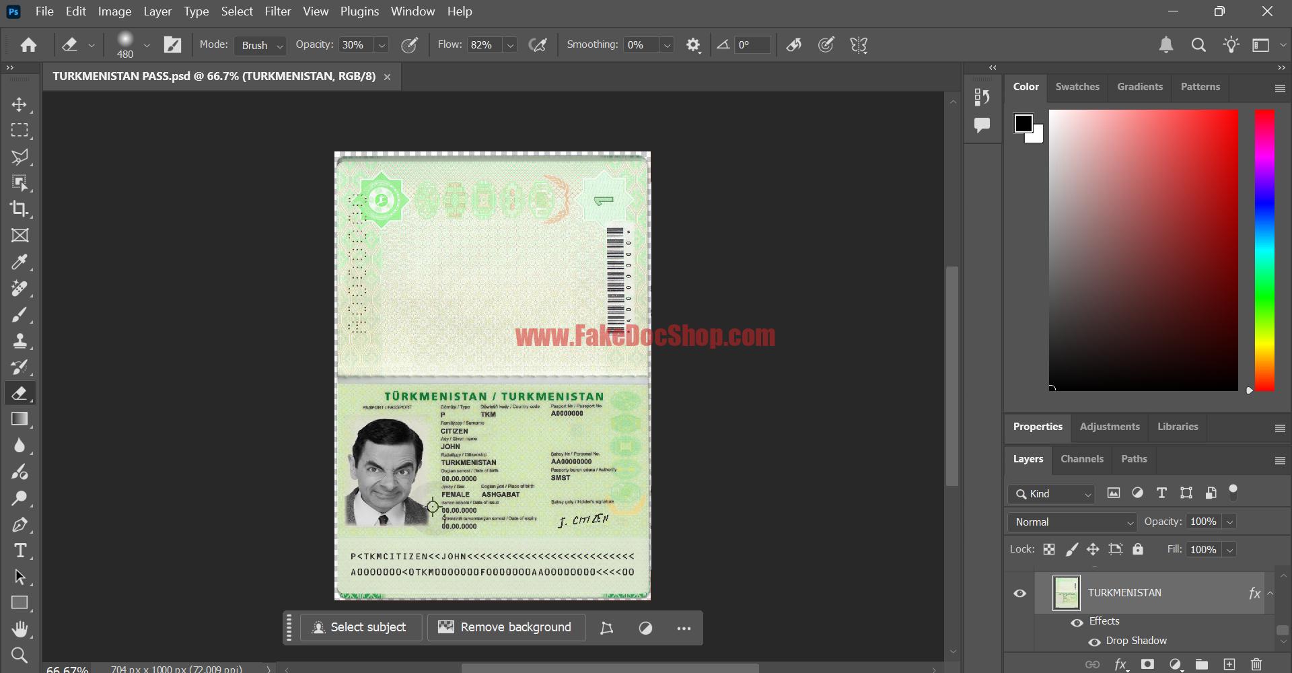The height and width of the screenshot is (673, 1292).
Task: Select the Object Selection tool
Action: 20,183
